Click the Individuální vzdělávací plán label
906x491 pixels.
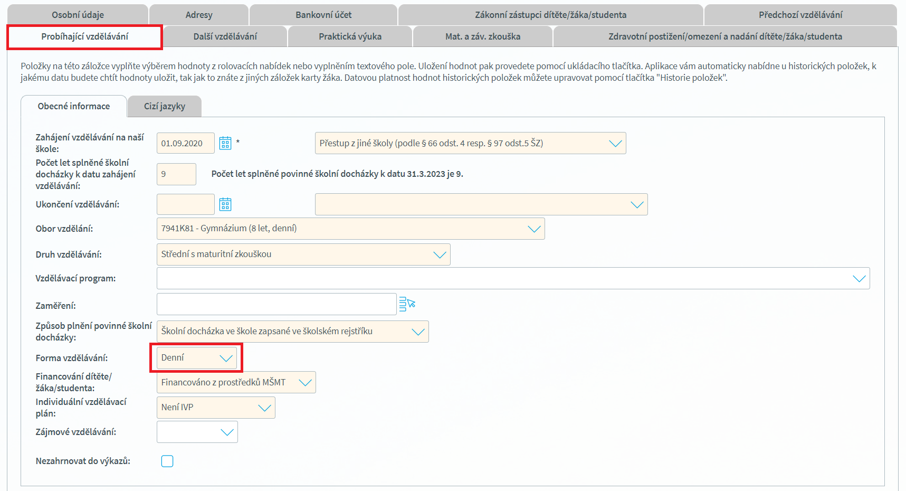81,408
